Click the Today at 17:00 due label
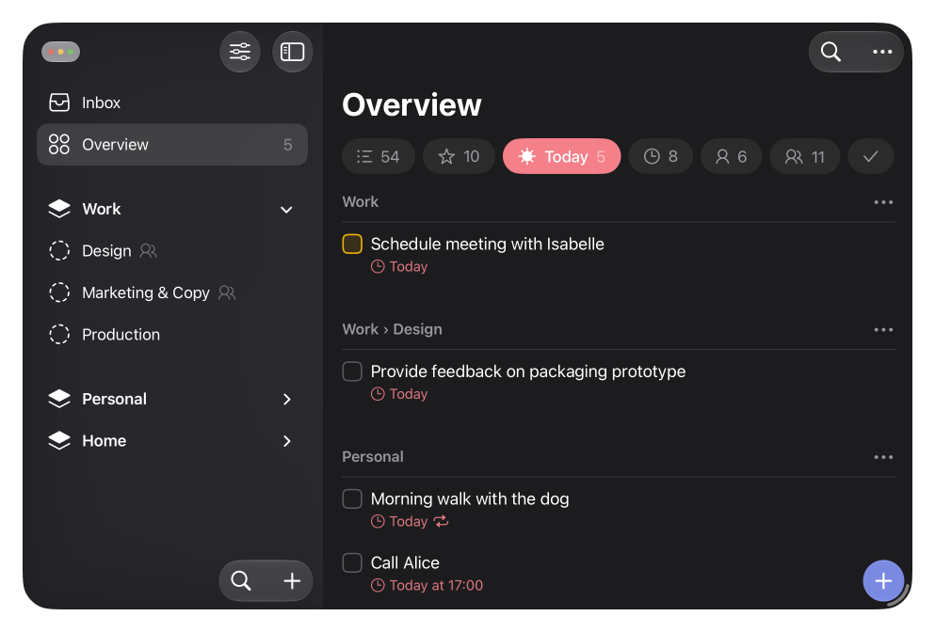The image size is (935, 632). [x=436, y=586]
